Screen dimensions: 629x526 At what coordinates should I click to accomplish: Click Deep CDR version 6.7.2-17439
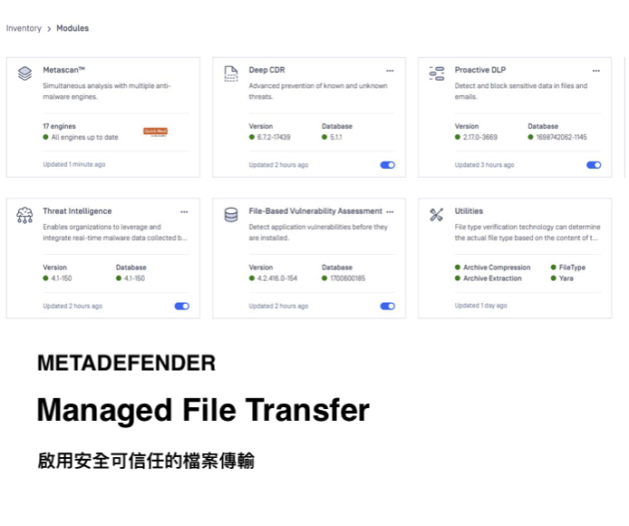click(274, 137)
